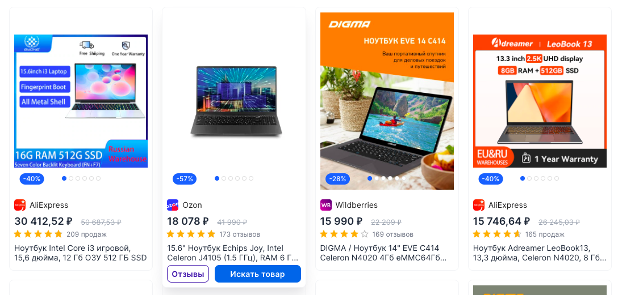Select last carousel dot on Echips Joy card
The height and width of the screenshot is (295, 618).
(251, 178)
